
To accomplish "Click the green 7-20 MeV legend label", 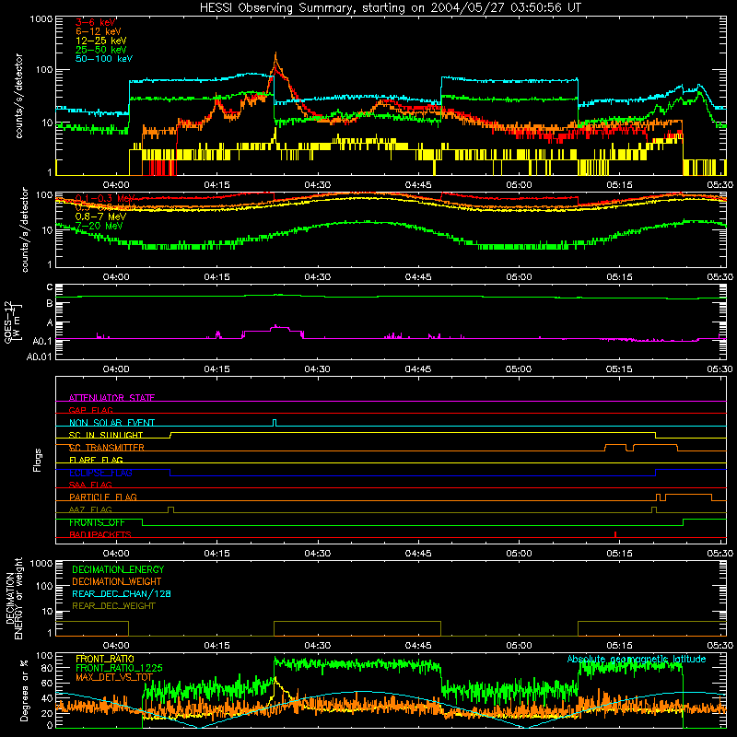I will [99, 226].
